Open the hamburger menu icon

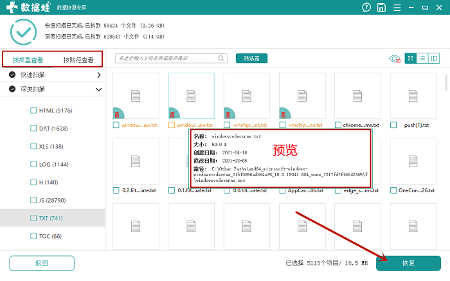coord(397,8)
